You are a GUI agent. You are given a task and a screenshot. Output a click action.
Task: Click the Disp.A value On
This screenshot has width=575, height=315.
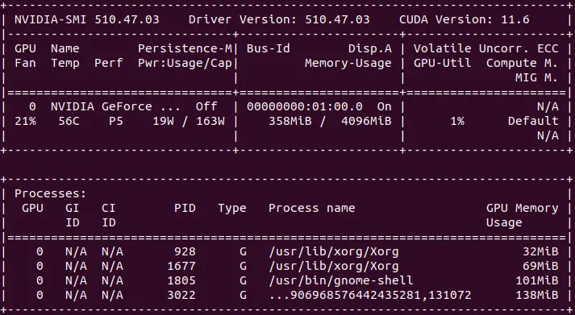coord(385,106)
